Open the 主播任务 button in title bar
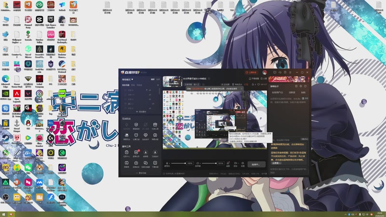 coord(251,72)
